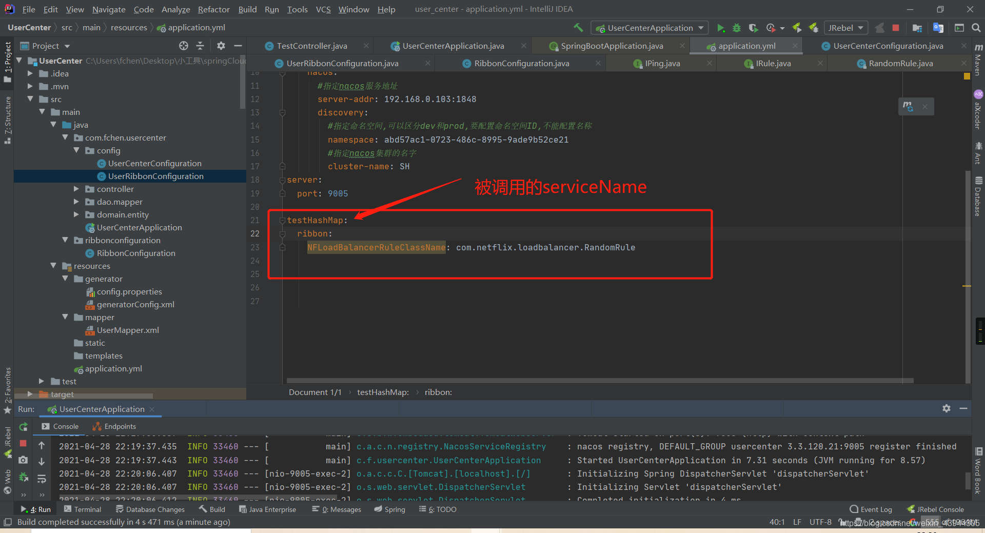Screen dimensions: 985x533
Task: Open Search Everywhere magnifier icon
Action: (976, 28)
